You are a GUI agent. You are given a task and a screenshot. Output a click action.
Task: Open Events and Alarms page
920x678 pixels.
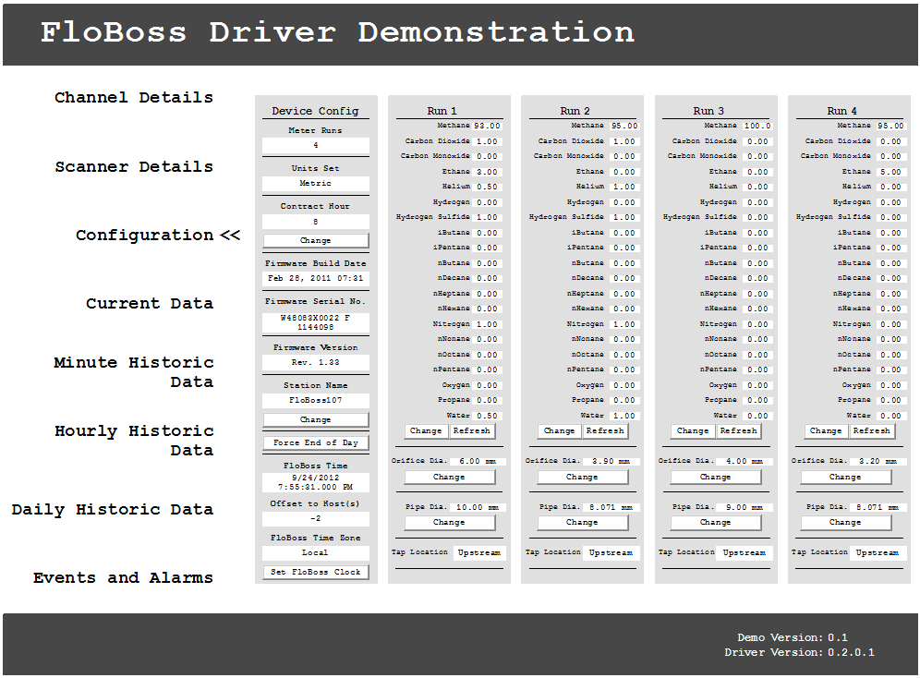[x=123, y=577]
